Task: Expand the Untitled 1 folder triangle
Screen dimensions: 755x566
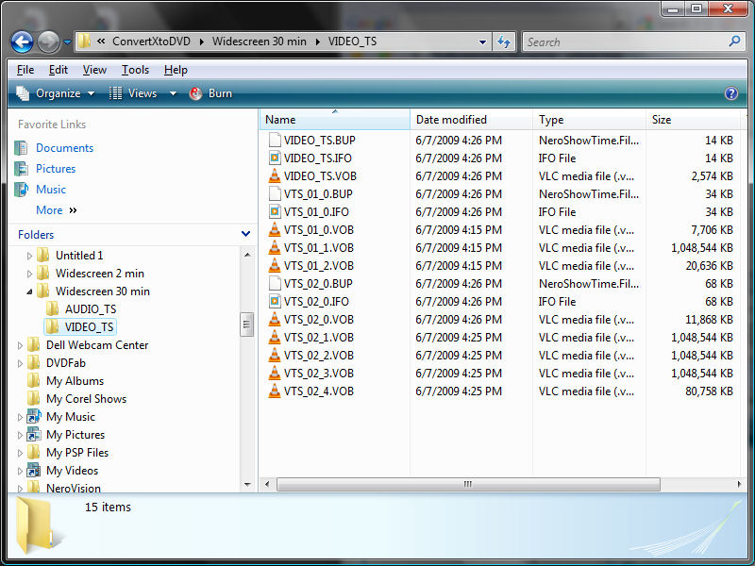Action: click(29, 256)
